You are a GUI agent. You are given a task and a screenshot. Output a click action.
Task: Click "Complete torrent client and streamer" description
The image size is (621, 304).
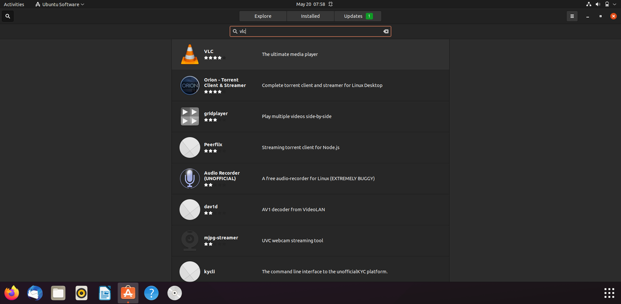(322, 85)
